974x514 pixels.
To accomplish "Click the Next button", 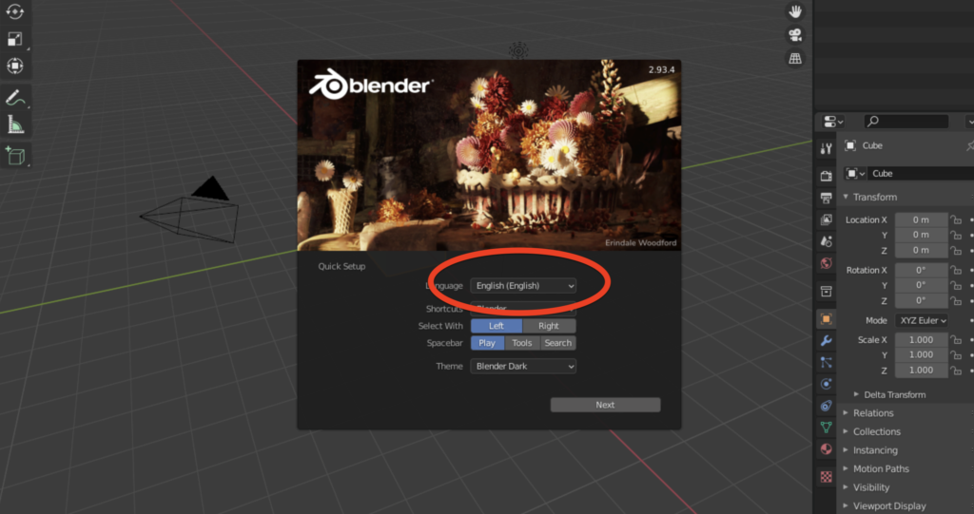I will pos(605,405).
